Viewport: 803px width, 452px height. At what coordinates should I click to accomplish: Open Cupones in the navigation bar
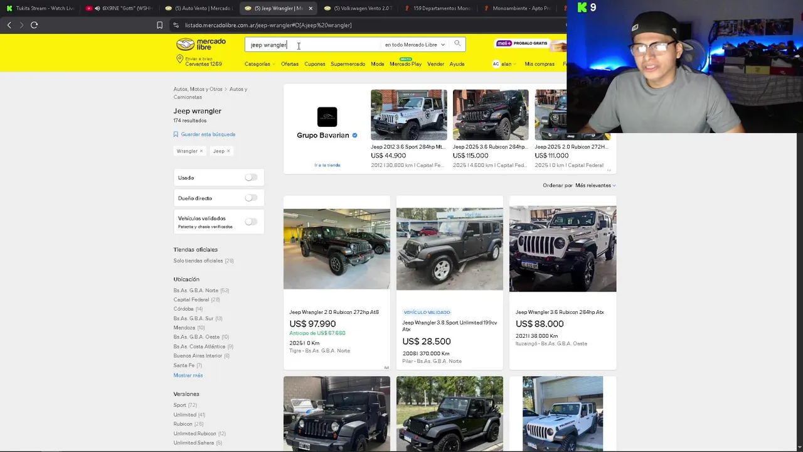315,64
